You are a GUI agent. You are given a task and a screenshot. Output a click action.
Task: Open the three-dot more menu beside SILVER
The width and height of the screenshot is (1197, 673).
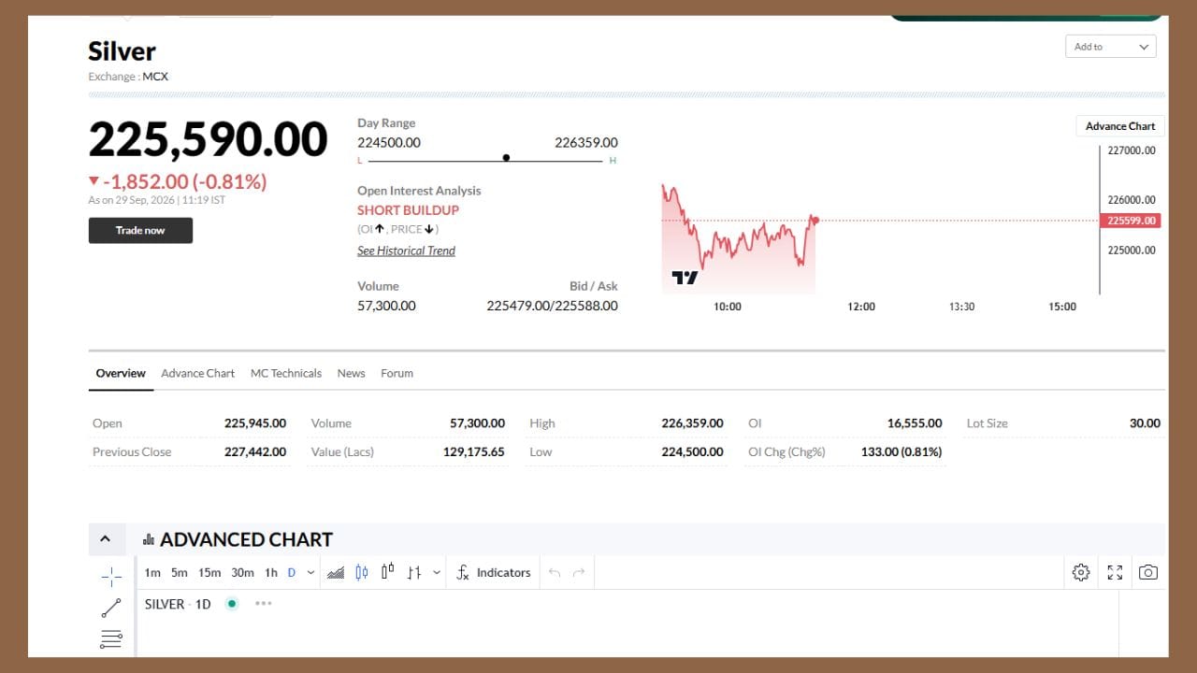(x=264, y=604)
